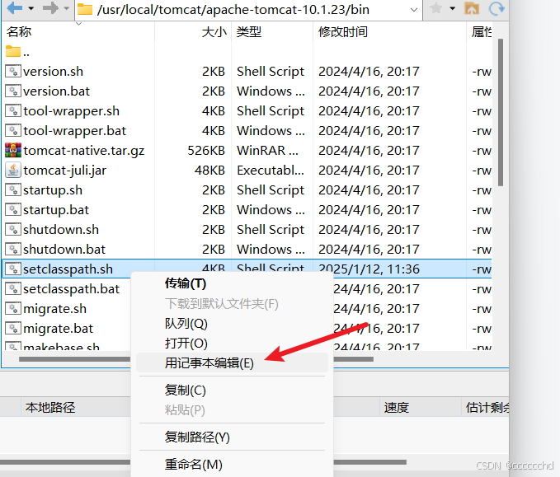Choose 传输(T) from context menu
The image size is (560, 477).
tap(186, 283)
